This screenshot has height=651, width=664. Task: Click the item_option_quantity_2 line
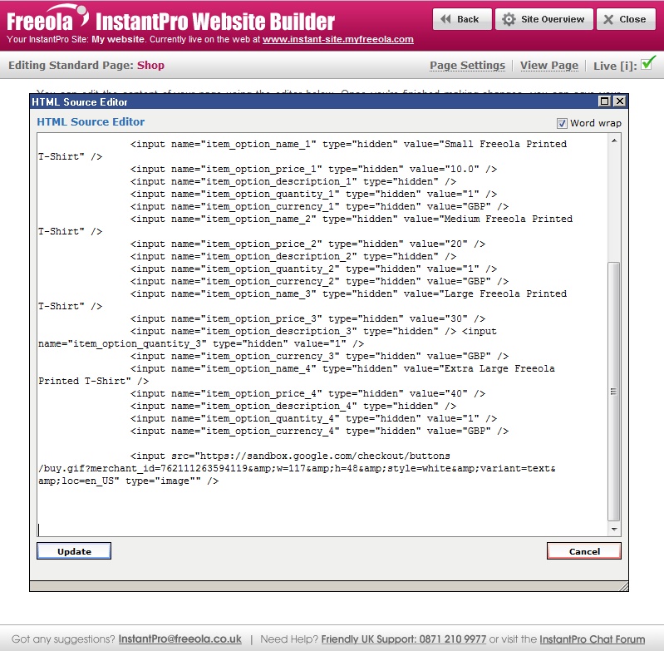(313, 269)
